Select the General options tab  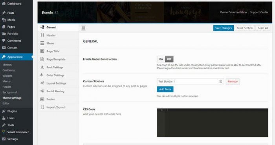coord(58,28)
